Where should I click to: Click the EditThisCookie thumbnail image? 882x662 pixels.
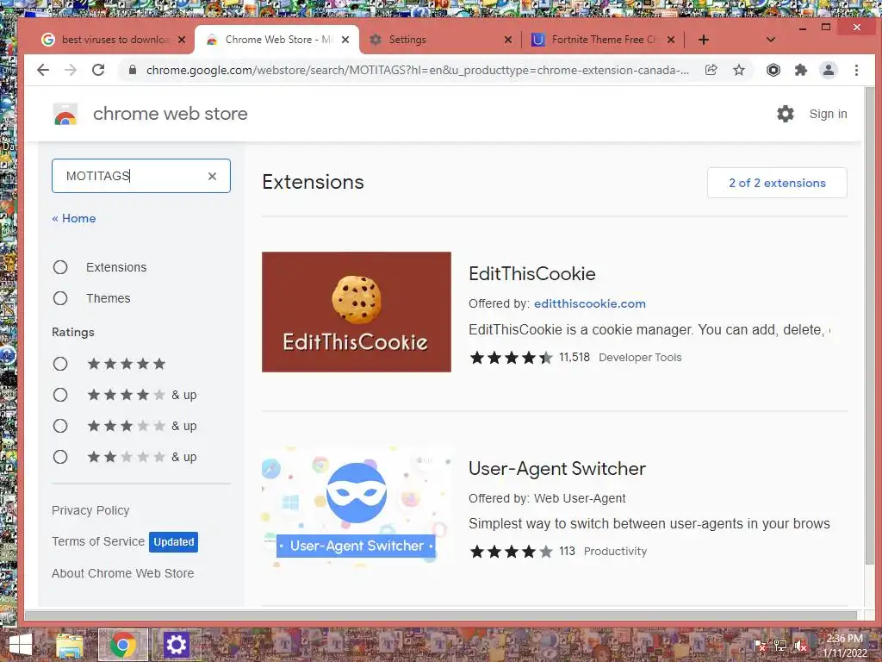pos(357,312)
